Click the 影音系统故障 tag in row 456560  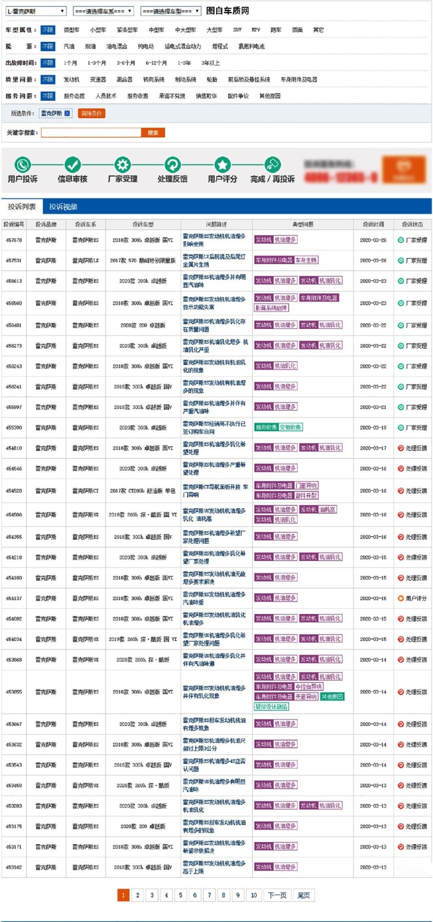point(272,308)
